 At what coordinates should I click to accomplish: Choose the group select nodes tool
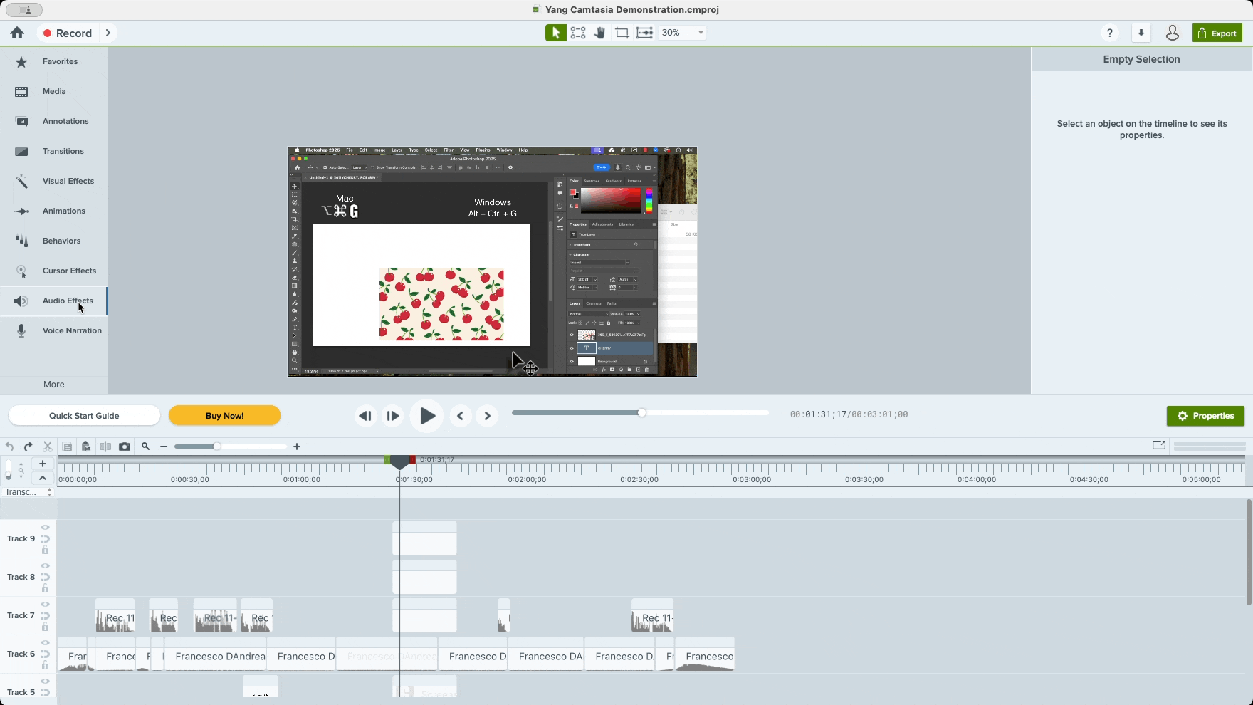click(x=578, y=33)
